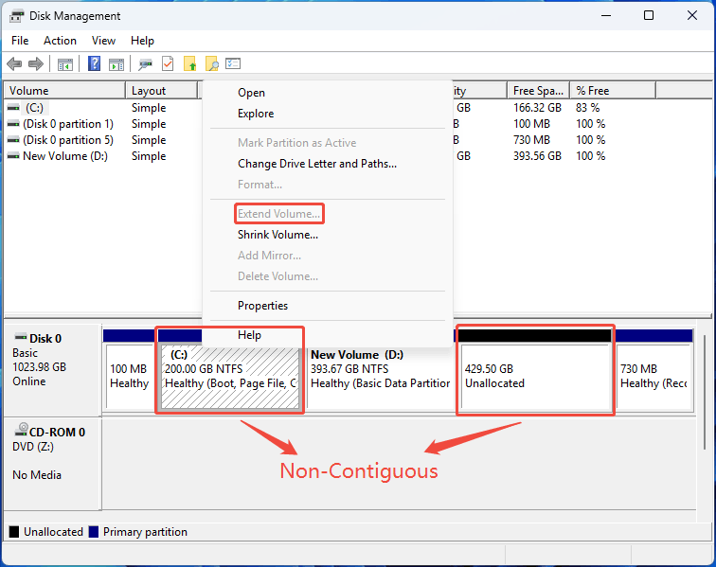Sort by the Layout column header
Viewport: 716px width, 567px height.
click(162, 90)
